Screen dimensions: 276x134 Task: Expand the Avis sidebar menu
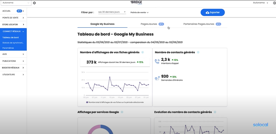click(x=13, y=54)
